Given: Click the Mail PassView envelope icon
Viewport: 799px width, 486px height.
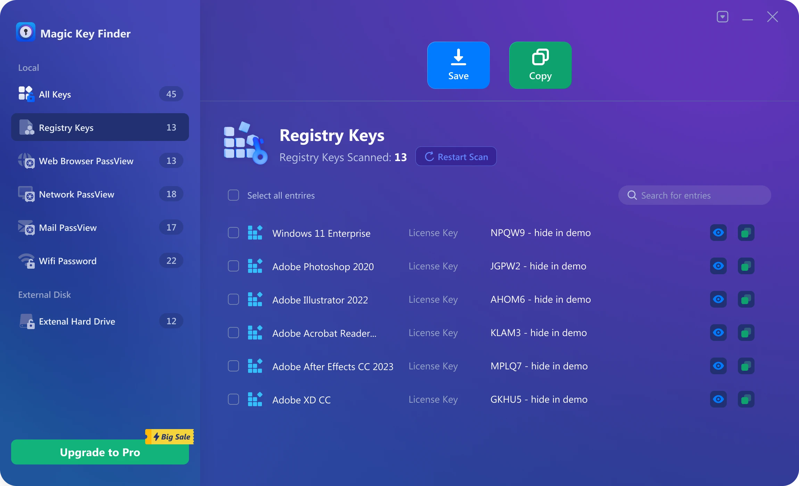Looking at the screenshot, I should [26, 227].
